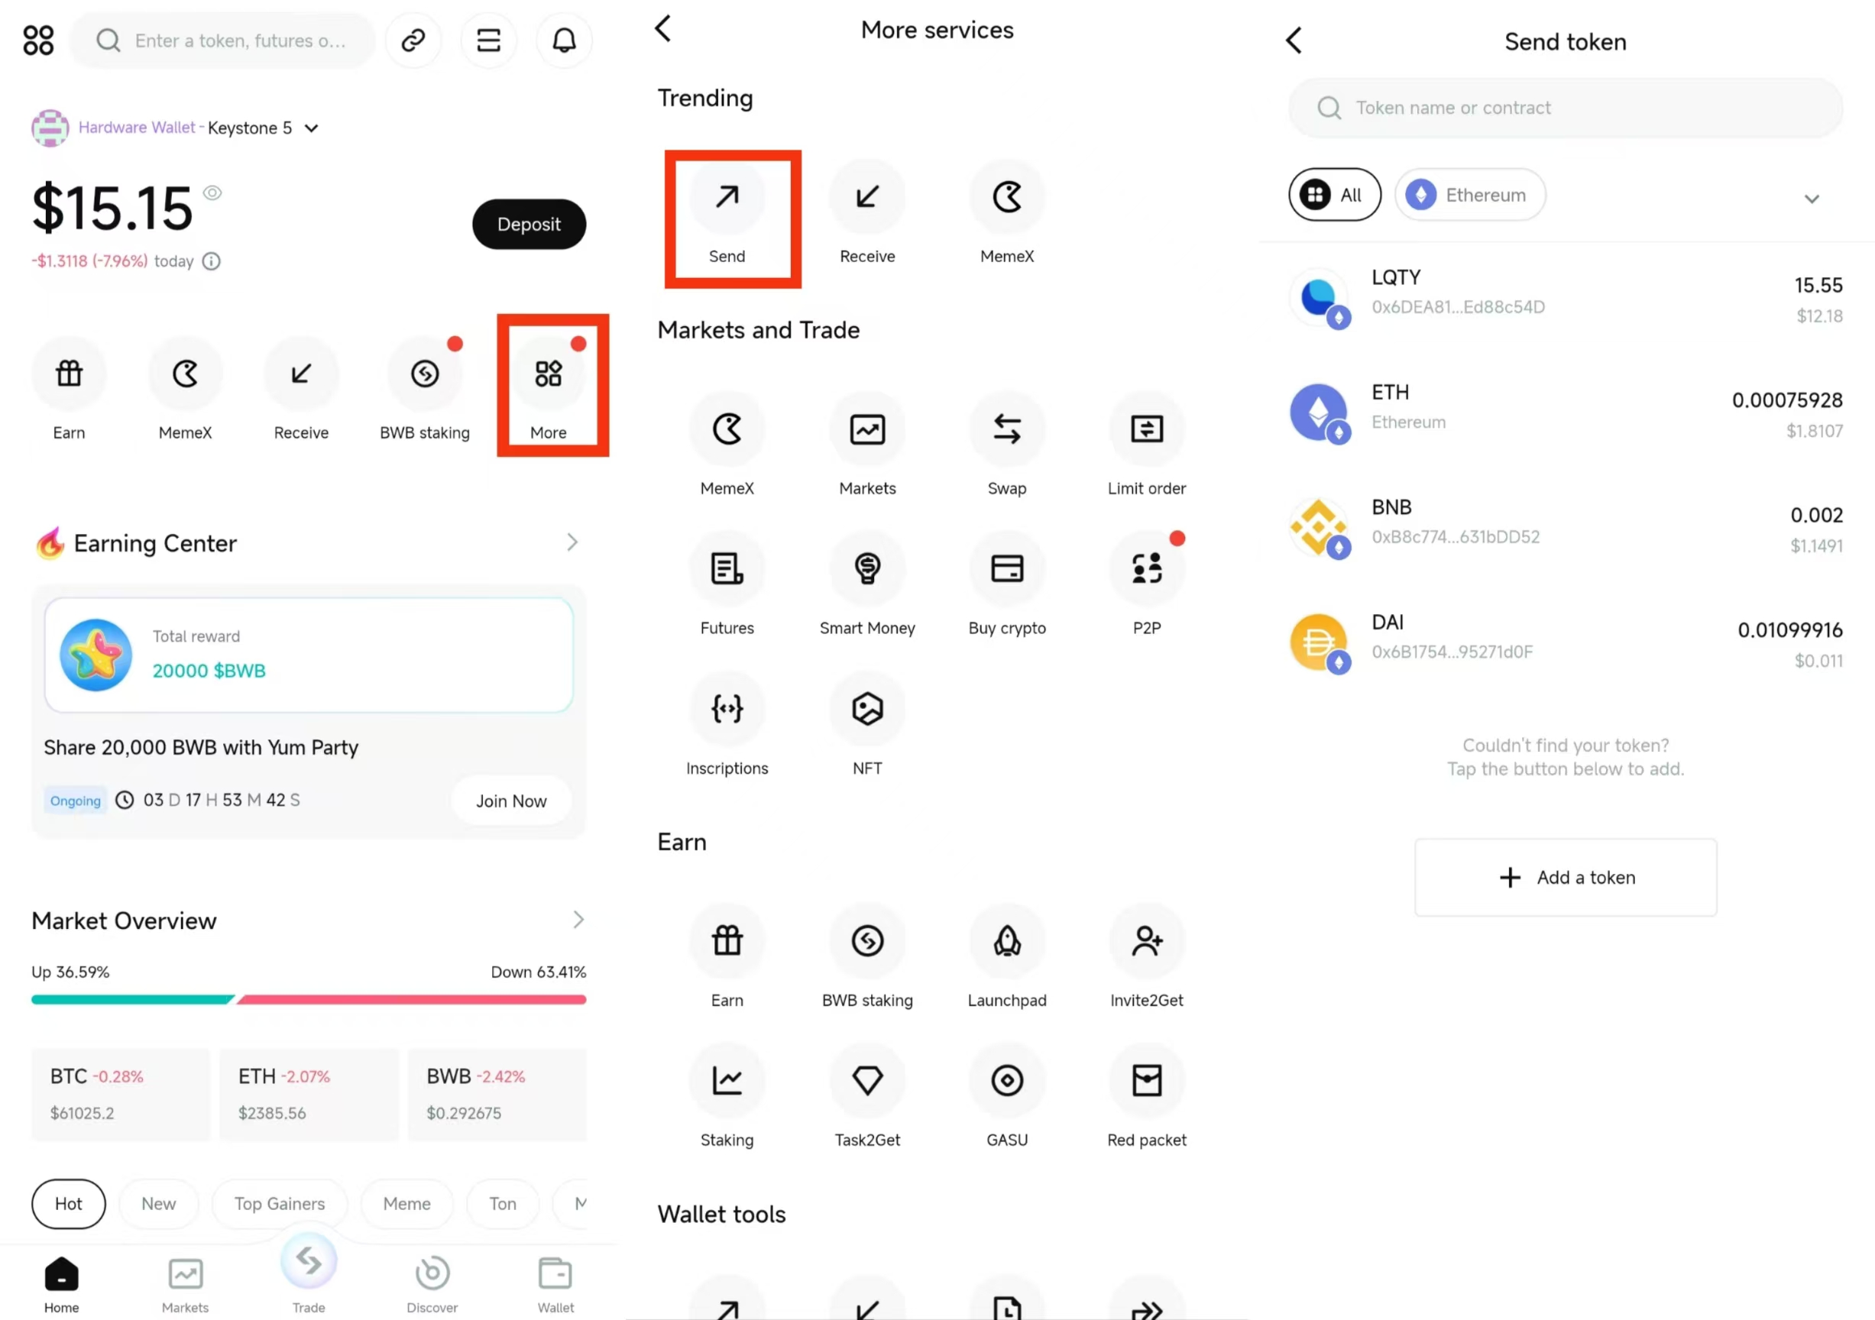The width and height of the screenshot is (1875, 1320).
Task: Click the Token name or contract field
Action: 1565,108
